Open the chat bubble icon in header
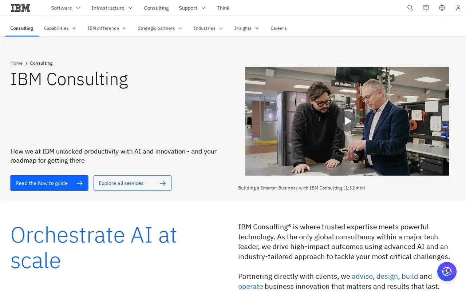Viewport: 466px width, 291px height. [x=426, y=8]
